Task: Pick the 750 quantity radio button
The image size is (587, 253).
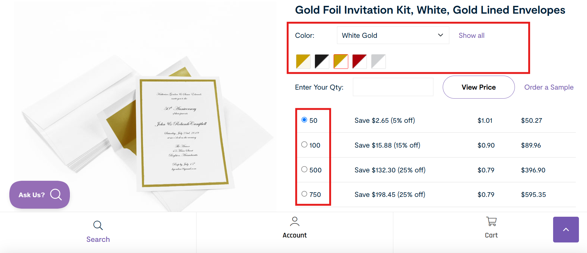Action: (304, 194)
